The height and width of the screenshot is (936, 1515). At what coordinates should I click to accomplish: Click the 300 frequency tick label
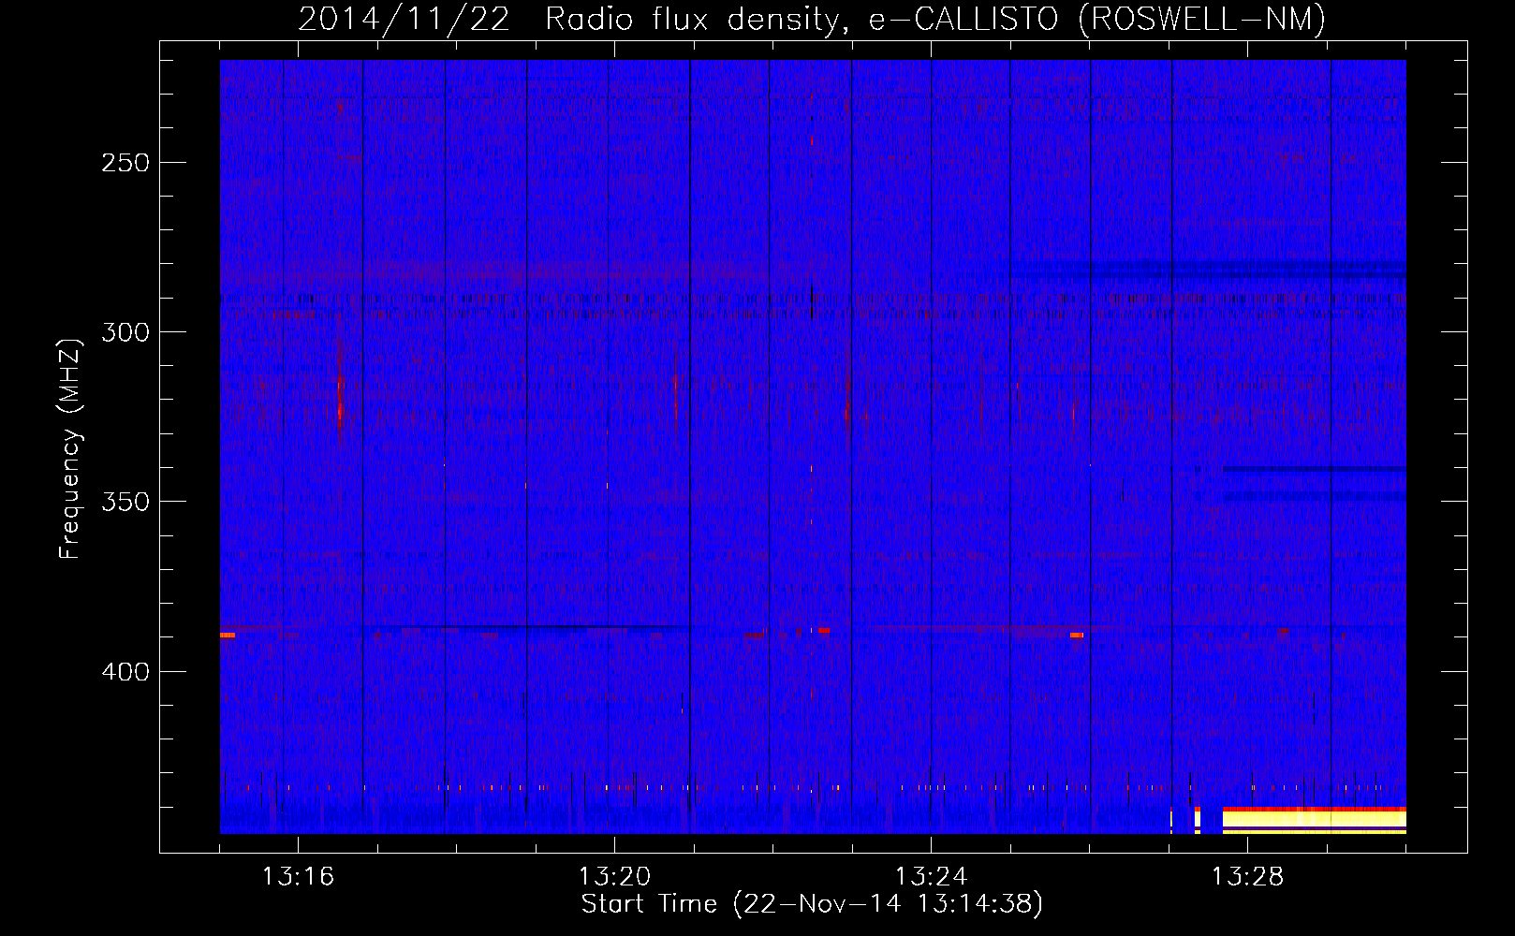125,332
